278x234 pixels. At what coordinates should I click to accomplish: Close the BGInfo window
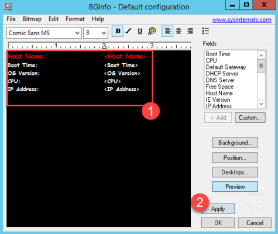[264, 5]
